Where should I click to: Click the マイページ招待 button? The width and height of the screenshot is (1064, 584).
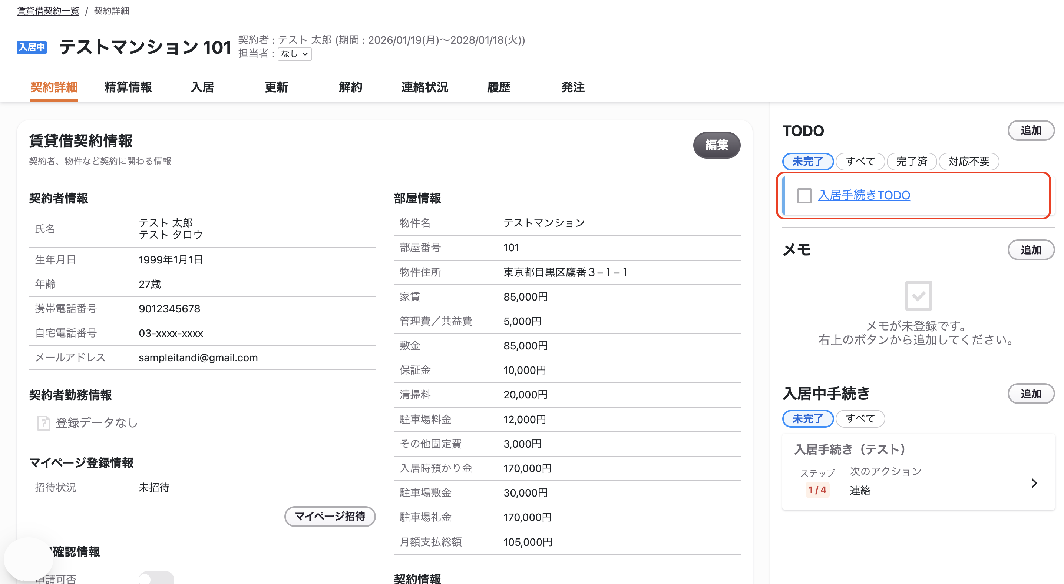click(x=330, y=516)
